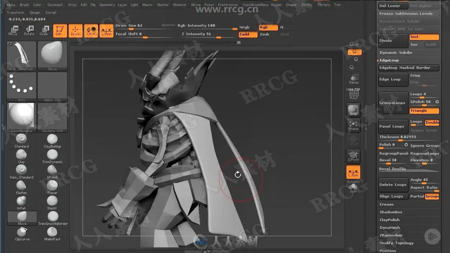
Task: Select the Slash1 brush
Action: pos(52,202)
